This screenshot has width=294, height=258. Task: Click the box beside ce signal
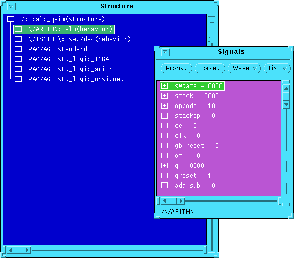pyautogui.click(x=165, y=126)
